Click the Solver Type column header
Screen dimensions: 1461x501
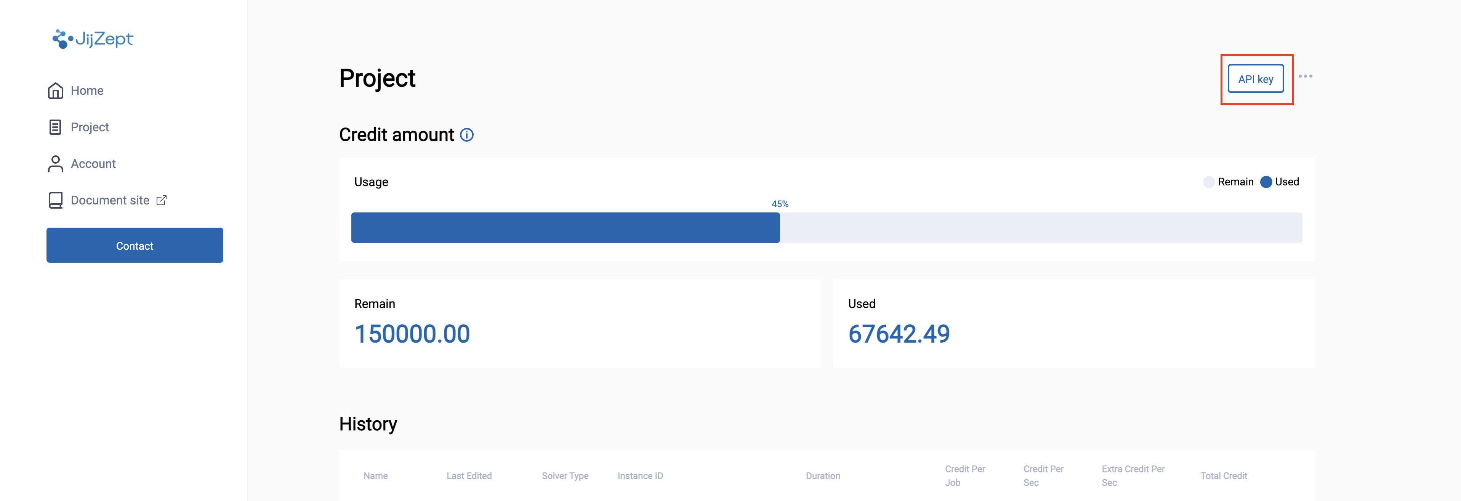tap(565, 476)
